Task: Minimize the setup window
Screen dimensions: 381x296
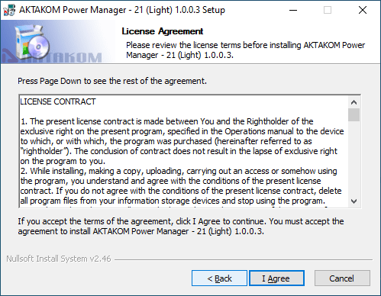Action: tap(293, 10)
